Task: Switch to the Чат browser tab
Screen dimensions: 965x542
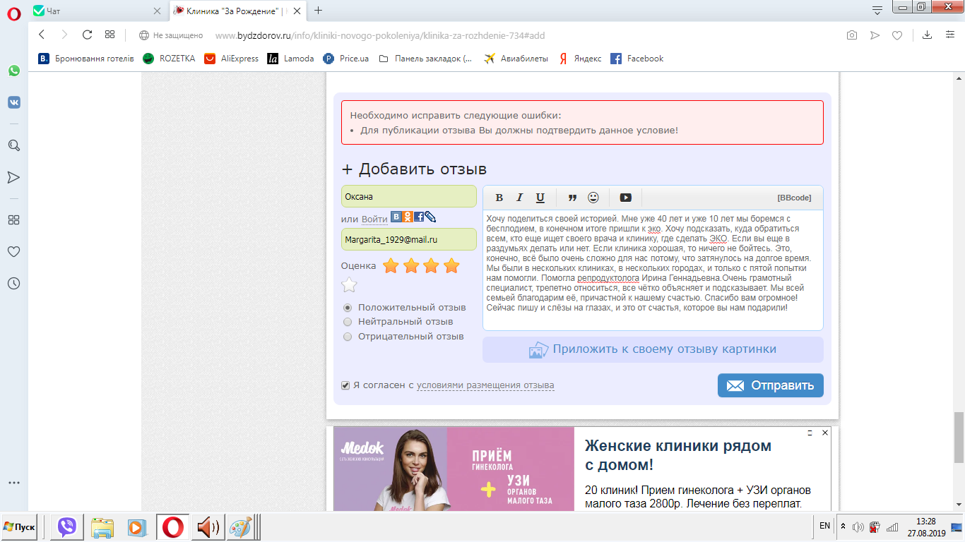Action: (x=97, y=10)
